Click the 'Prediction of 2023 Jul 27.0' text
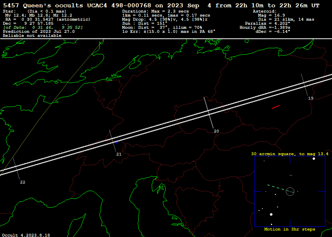The height and width of the screenshot is (237, 332). tap(39, 31)
